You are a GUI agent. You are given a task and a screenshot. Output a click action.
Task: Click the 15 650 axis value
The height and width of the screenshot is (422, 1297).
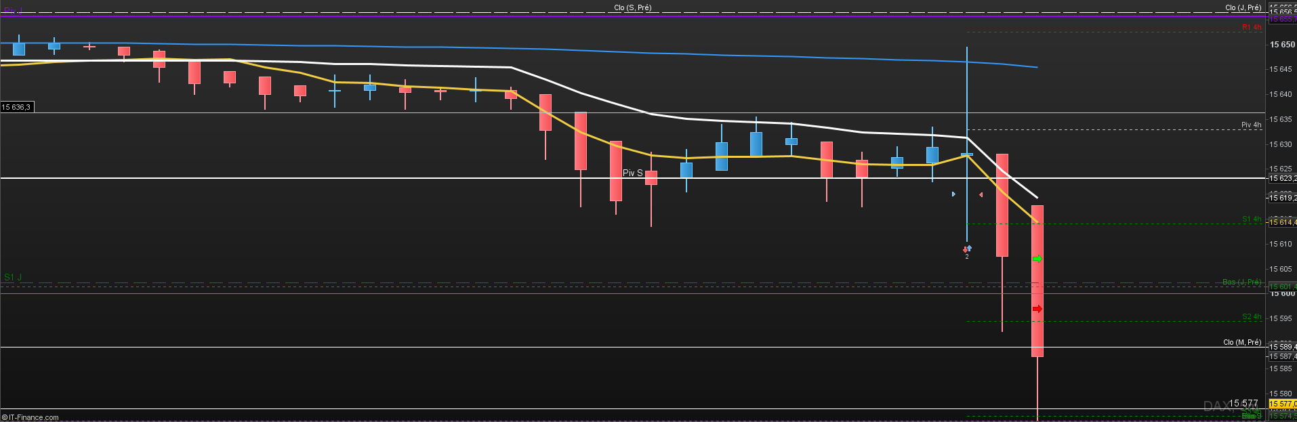[x=1282, y=45]
